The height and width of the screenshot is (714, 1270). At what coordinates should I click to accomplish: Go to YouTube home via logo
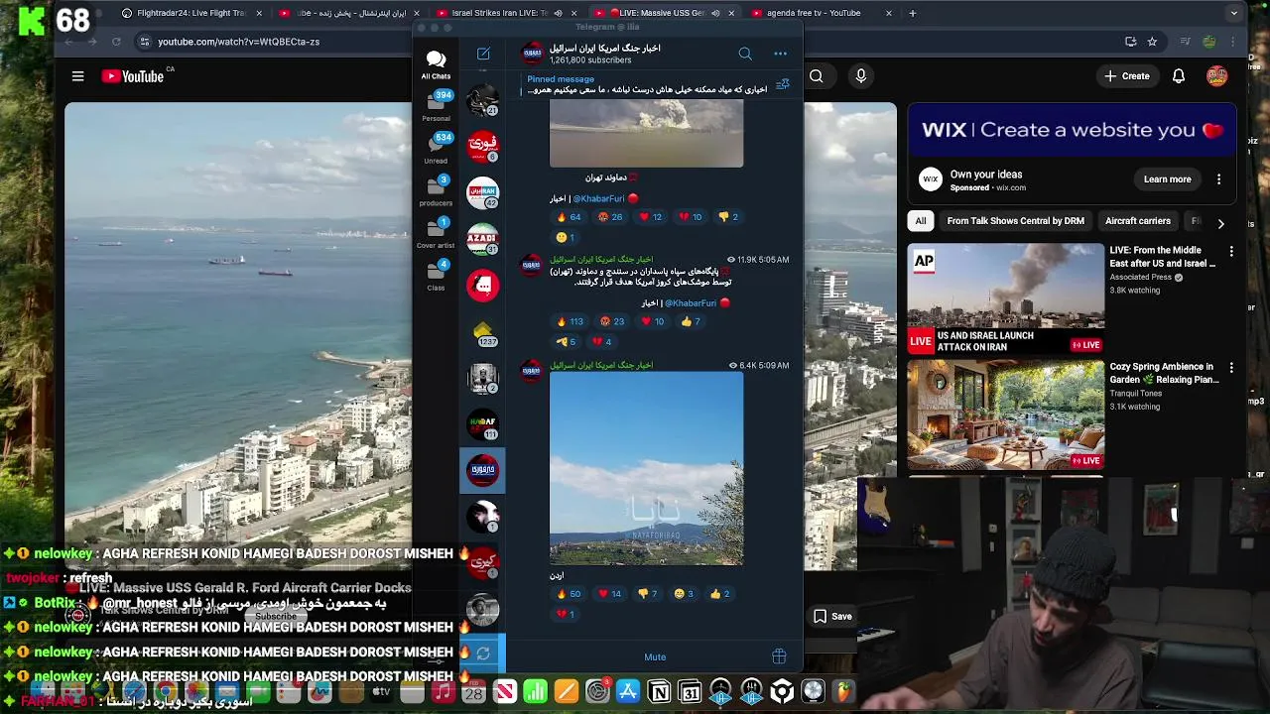(x=132, y=76)
